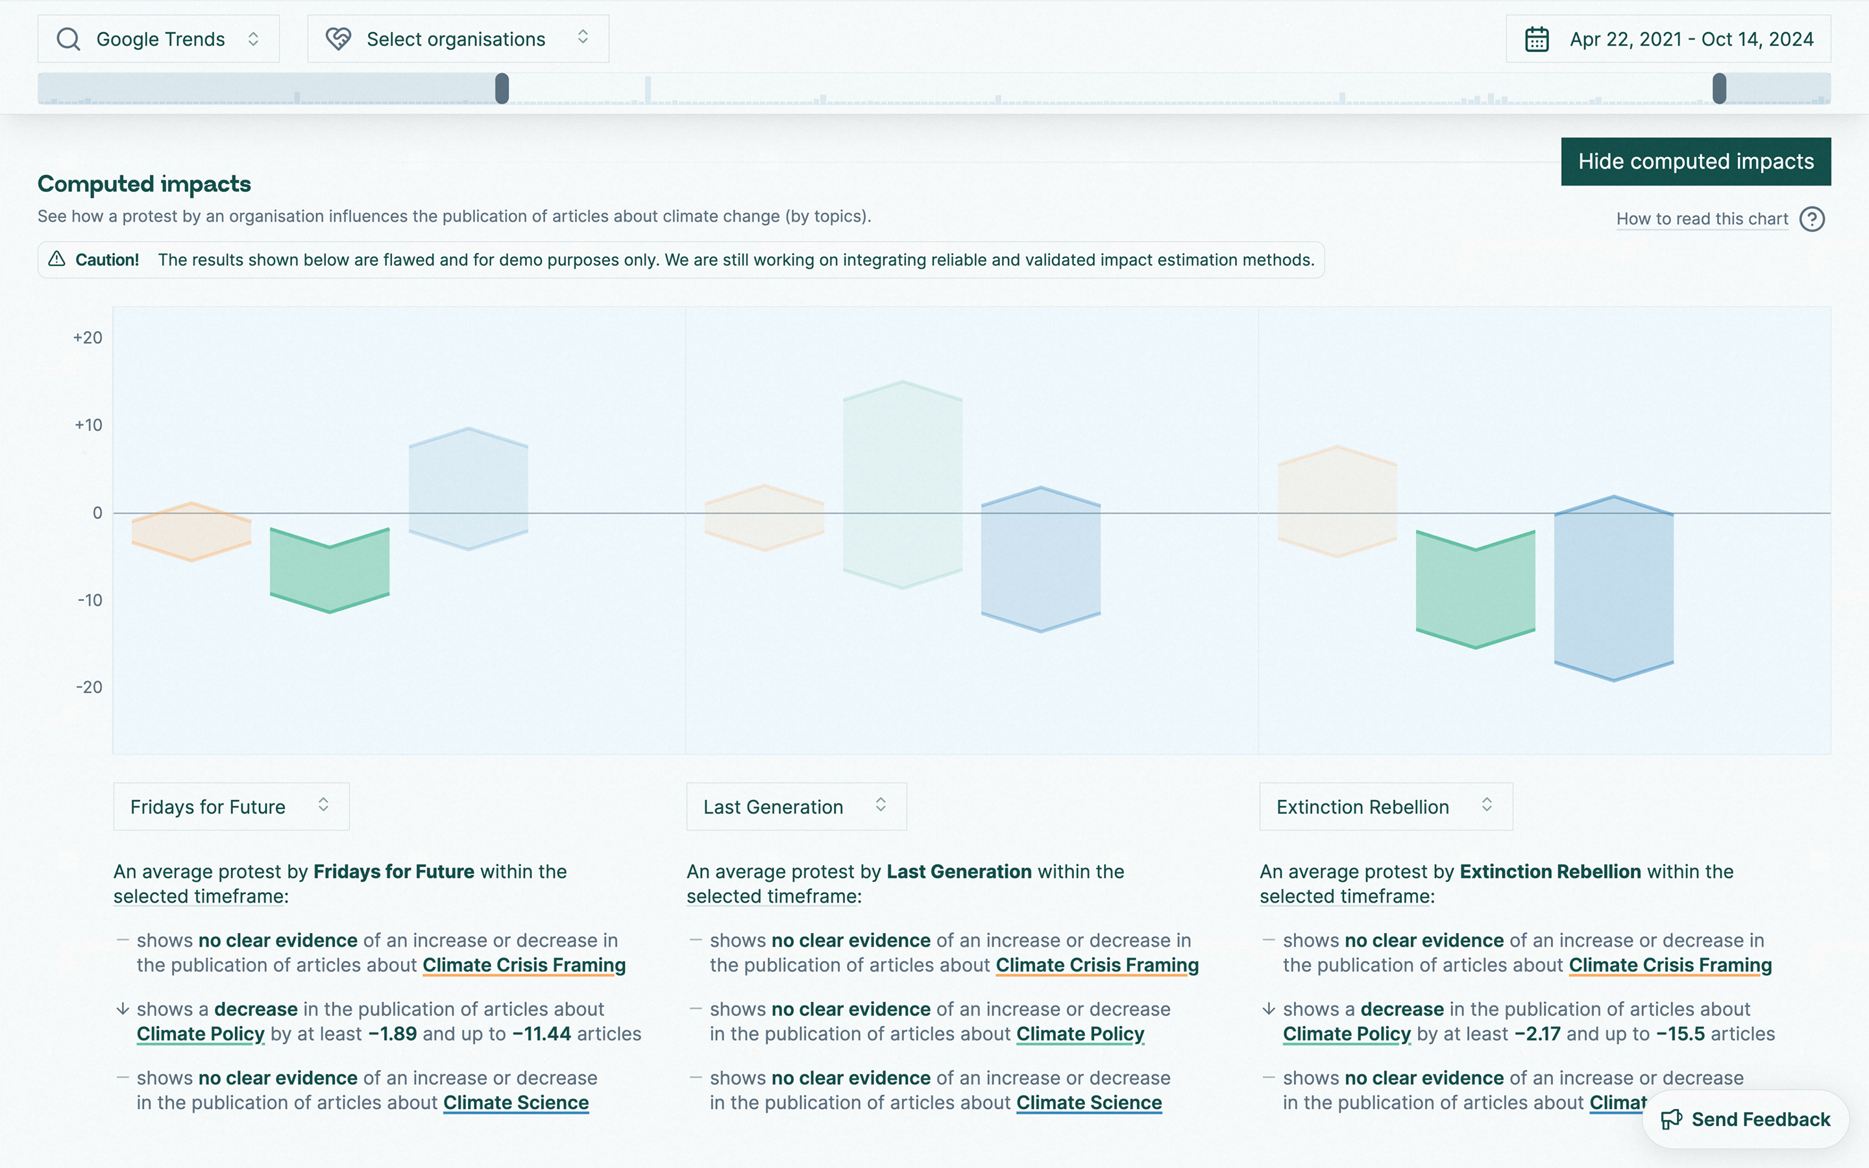Open the Apr 22, 2021 - Oct 14, 2024 date range
Viewport: 1869px width, 1168px height.
tap(1668, 39)
